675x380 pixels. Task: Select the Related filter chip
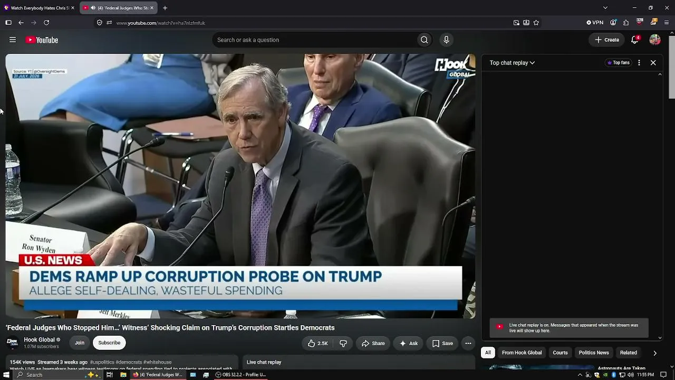coord(628,353)
